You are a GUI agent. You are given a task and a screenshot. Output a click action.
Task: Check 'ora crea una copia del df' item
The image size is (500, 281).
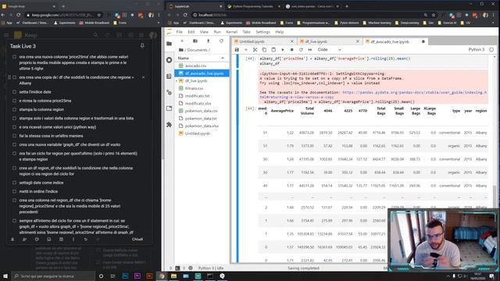tap(14, 77)
